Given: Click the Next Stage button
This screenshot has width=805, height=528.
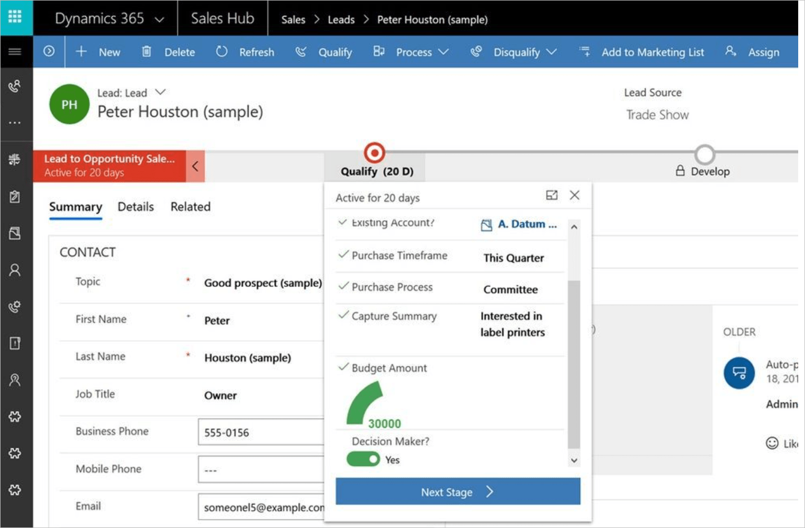Looking at the screenshot, I should coord(458,491).
